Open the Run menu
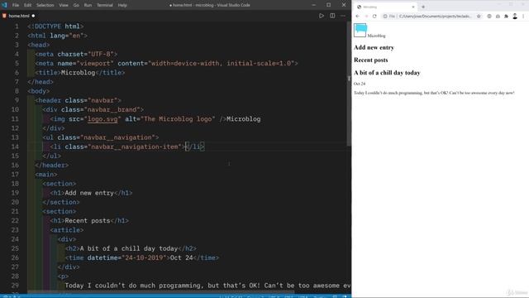 pos(88,5)
